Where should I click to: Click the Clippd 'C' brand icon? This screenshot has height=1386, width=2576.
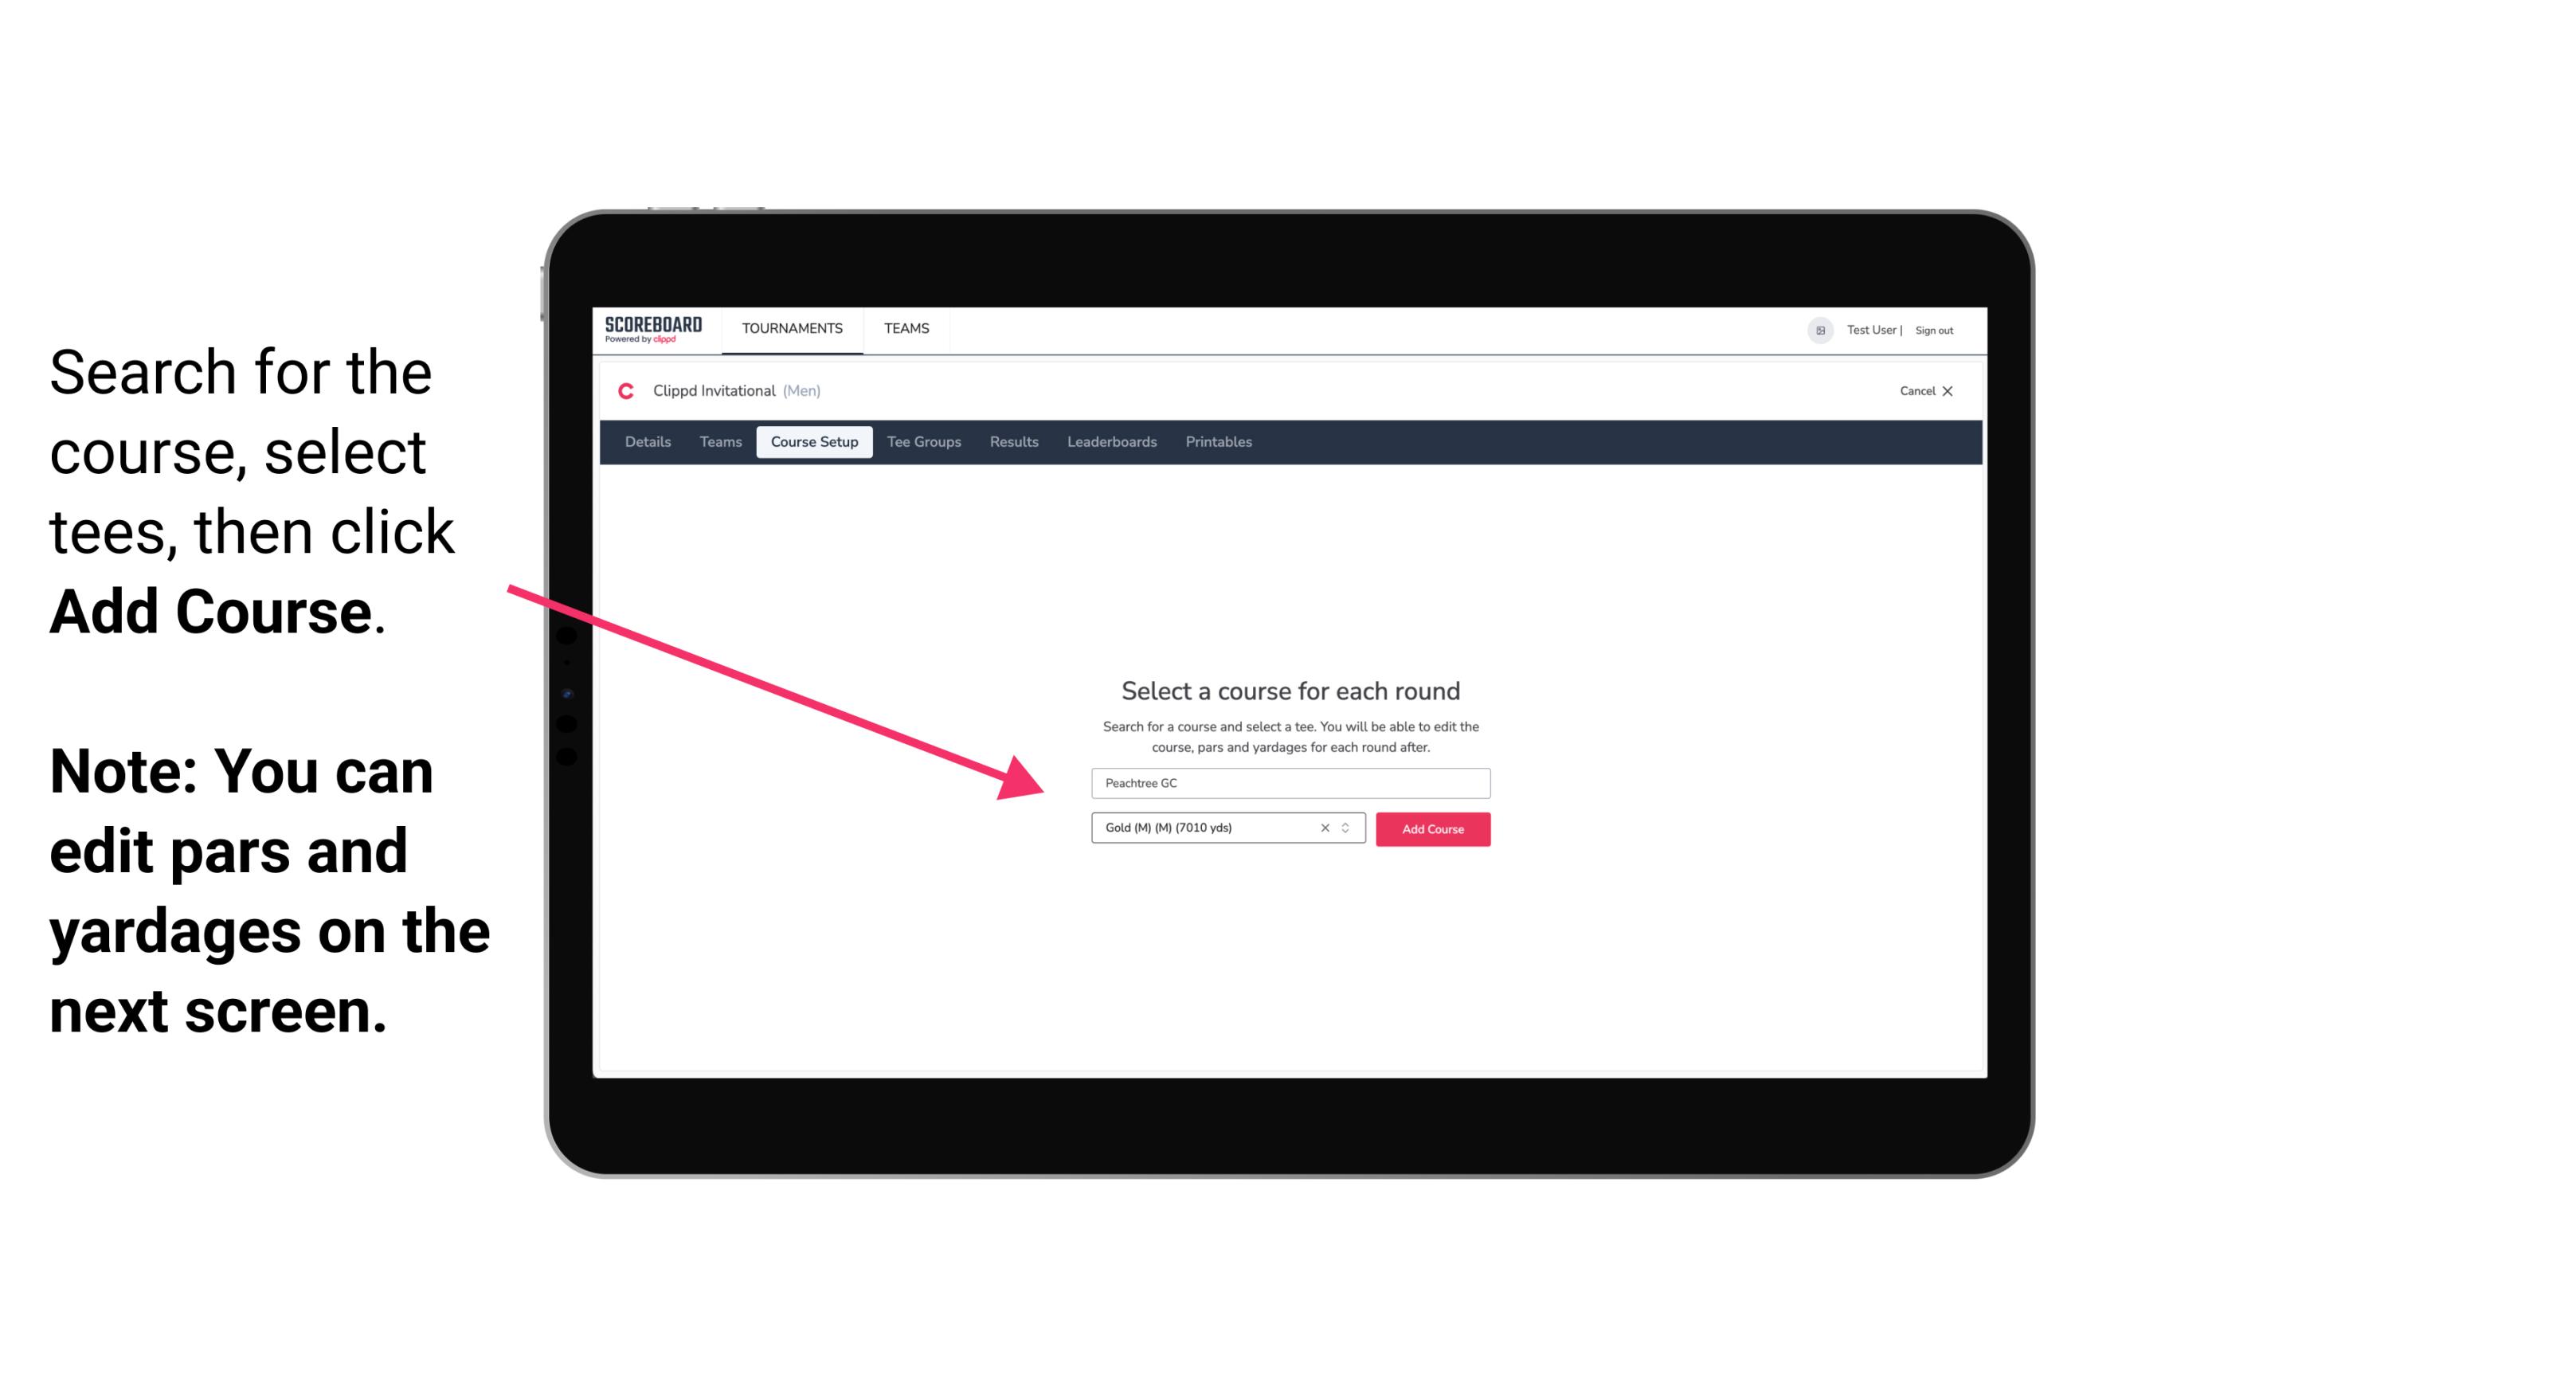point(626,391)
